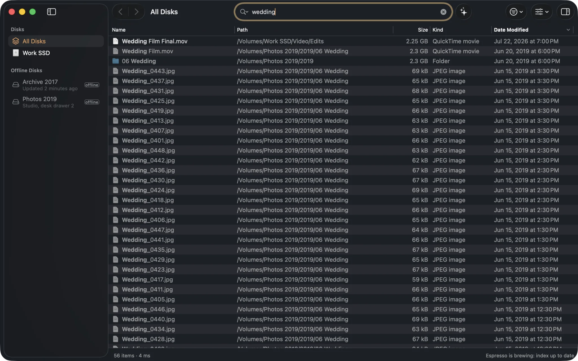Toggle the sidebar with the panel icon

point(51,12)
